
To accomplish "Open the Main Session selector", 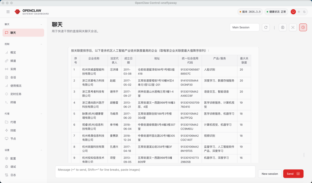I will point(244,27).
